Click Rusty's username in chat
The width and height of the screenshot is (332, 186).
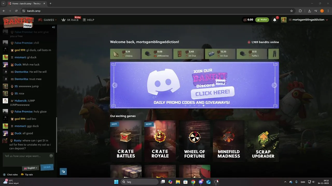click(17, 141)
